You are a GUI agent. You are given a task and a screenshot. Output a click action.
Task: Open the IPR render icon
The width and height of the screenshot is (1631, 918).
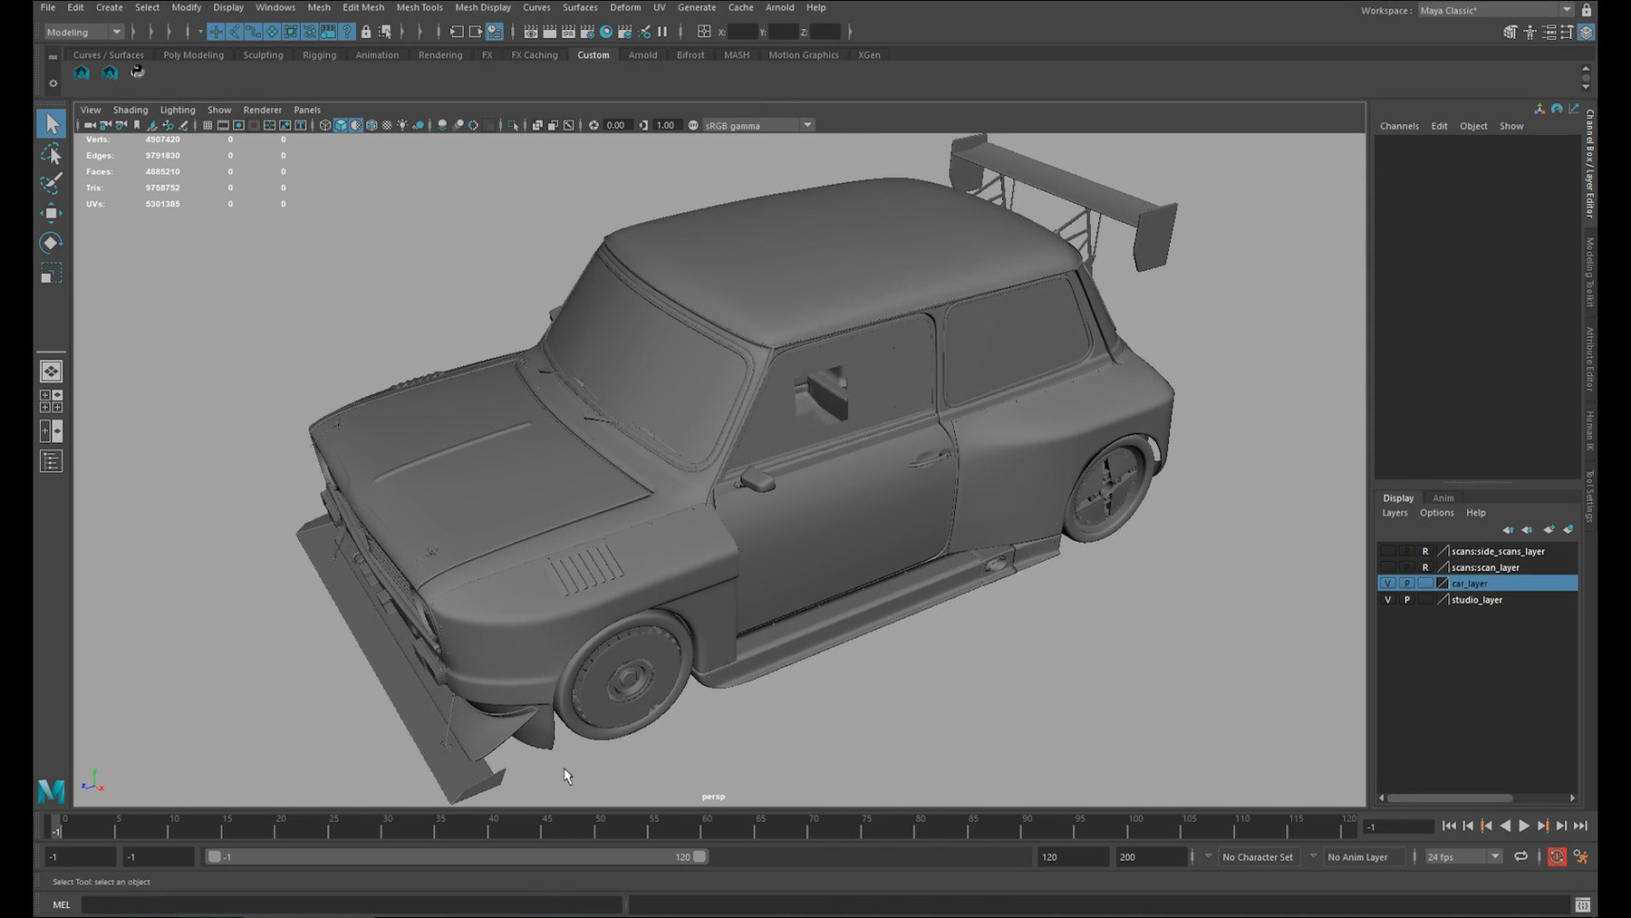pyautogui.click(x=568, y=32)
